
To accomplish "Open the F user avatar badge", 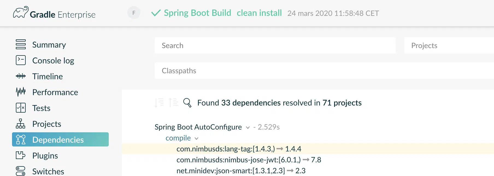I will click(134, 13).
